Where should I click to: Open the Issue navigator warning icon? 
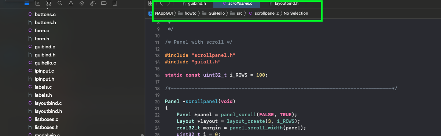click(71, 3)
